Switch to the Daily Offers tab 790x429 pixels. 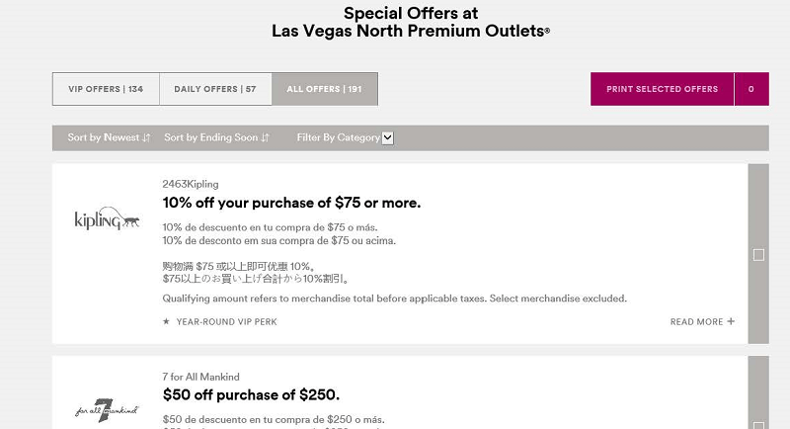215,89
